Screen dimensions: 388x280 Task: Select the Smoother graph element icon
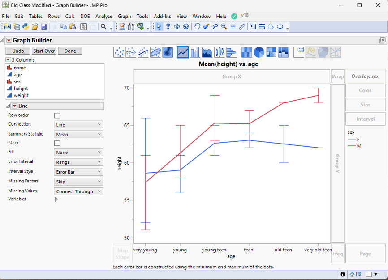[131, 52]
